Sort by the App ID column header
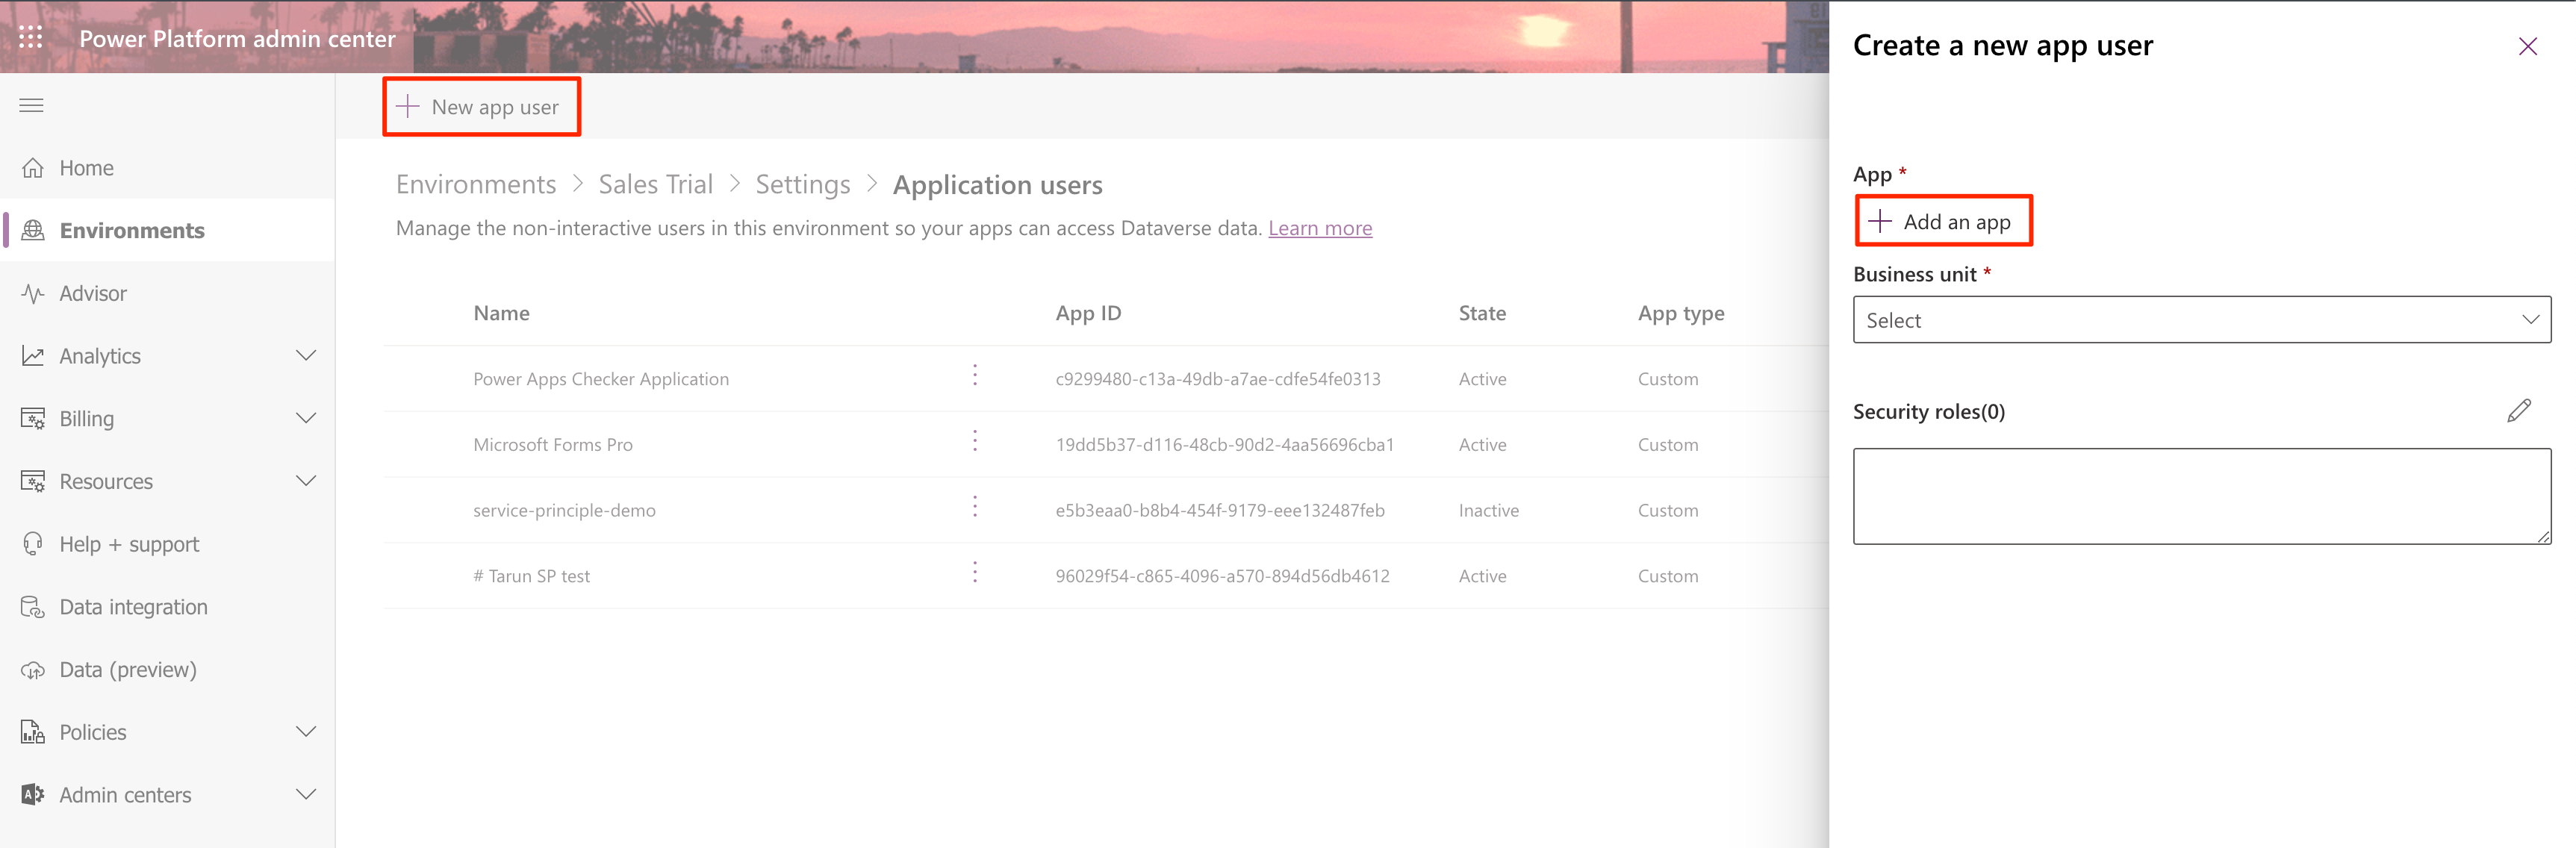 click(x=1088, y=313)
